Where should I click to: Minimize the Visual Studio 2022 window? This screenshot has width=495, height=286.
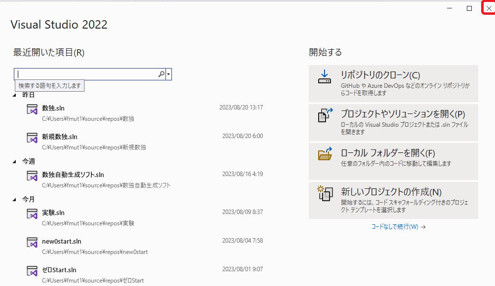(x=450, y=8)
